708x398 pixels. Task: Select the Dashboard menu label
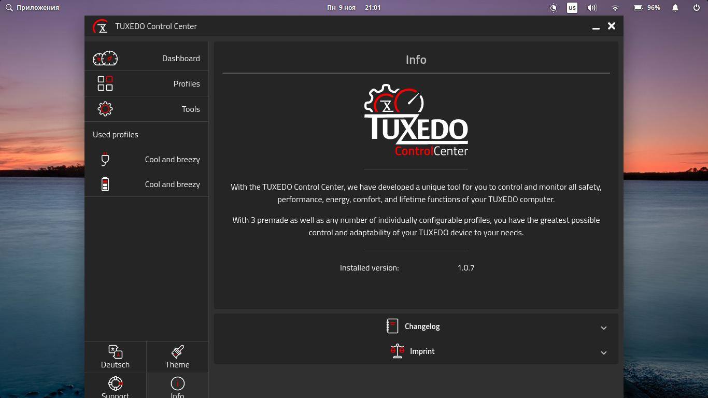(181, 58)
